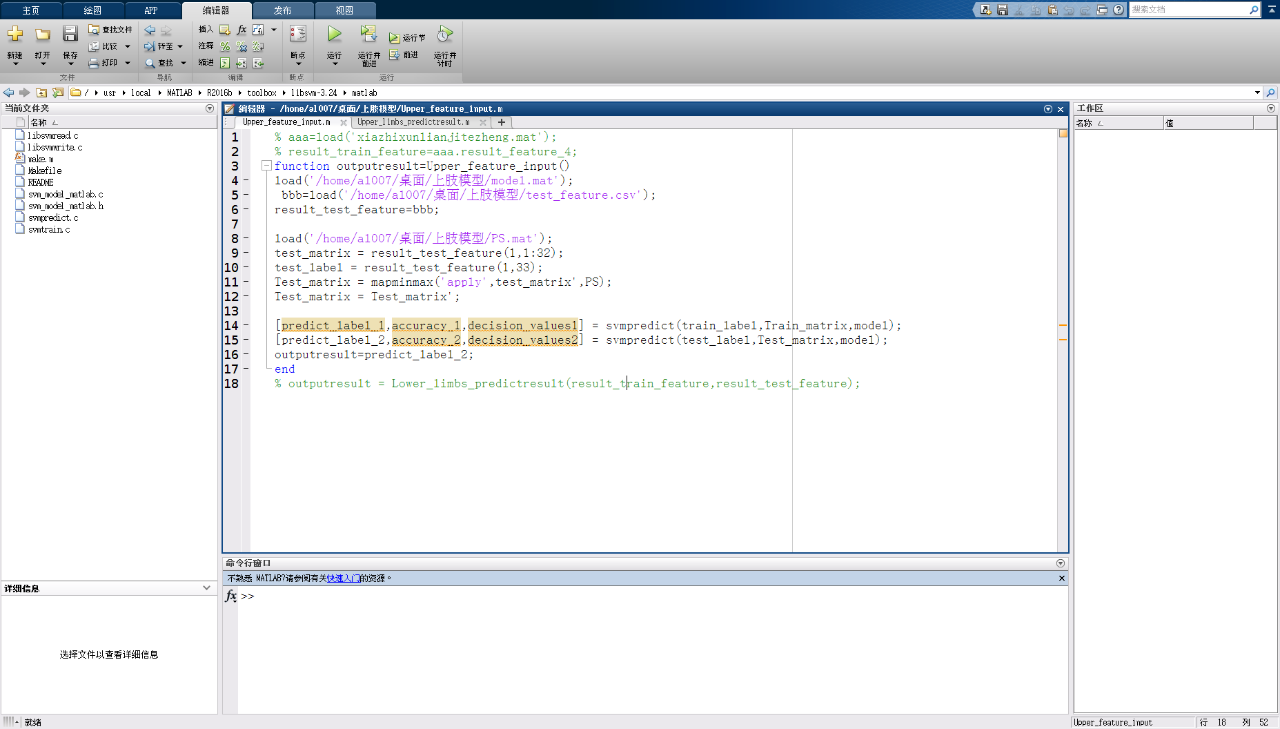Click the 打开 (Open) folder icon

pyautogui.click(x=43, y=34)
